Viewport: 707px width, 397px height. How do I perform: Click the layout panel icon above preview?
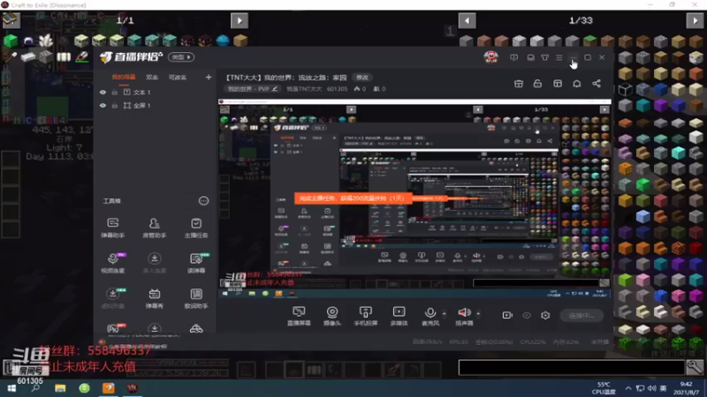pos(558,84)
